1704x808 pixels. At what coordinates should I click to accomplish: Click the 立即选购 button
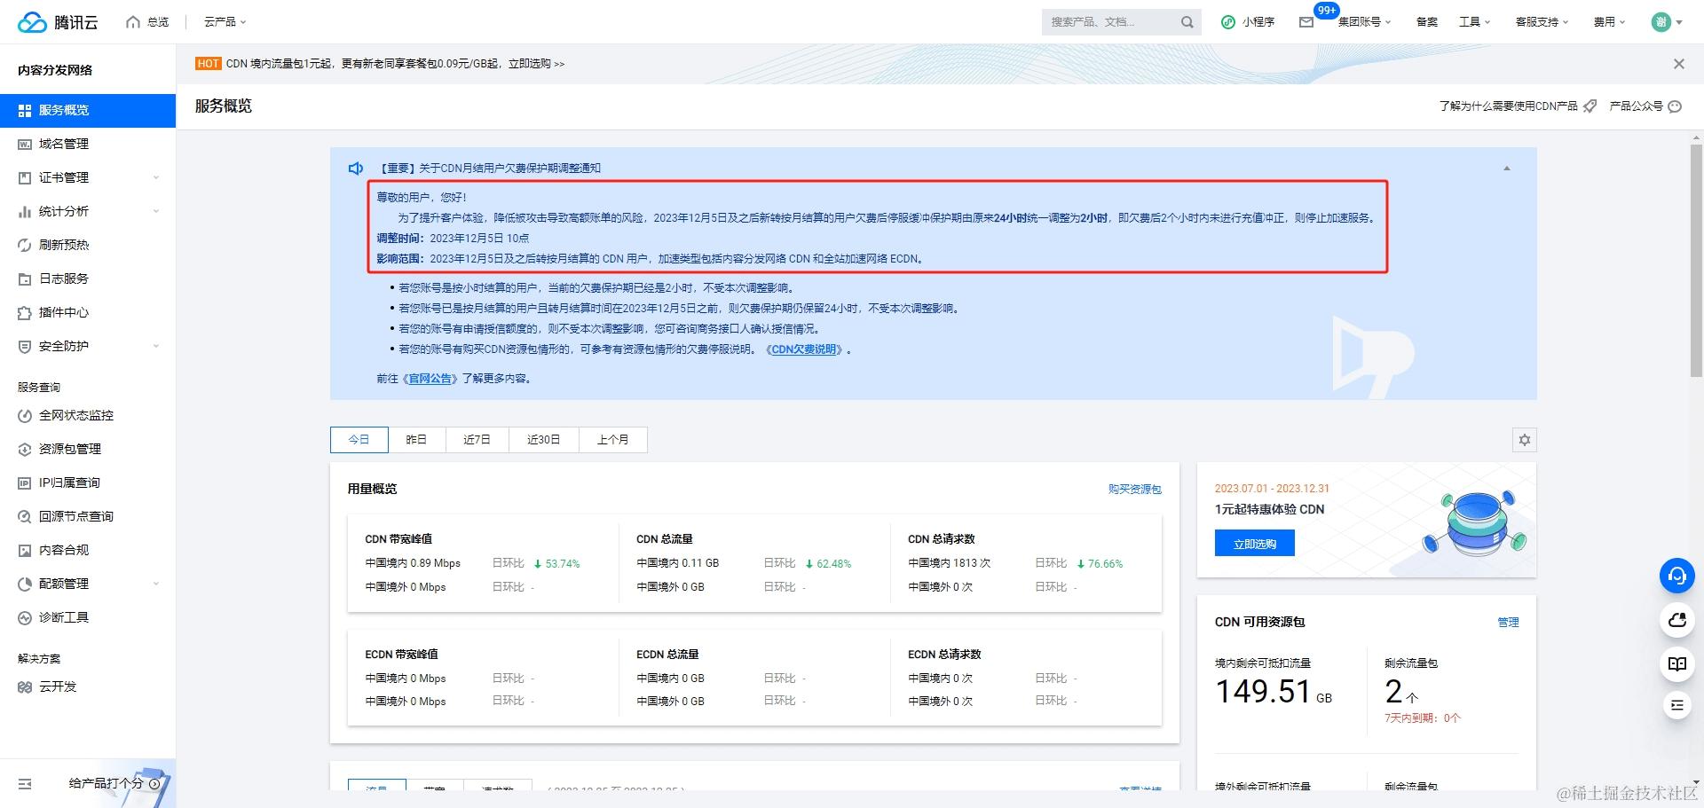(x=1255, y=544)
